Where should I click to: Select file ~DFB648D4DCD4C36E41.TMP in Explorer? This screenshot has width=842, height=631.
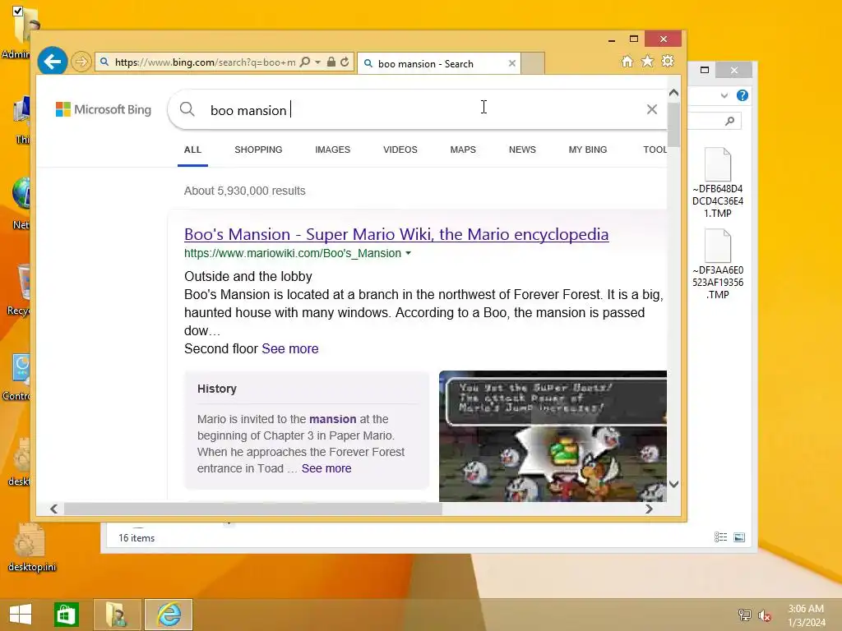[x=717, y=183]
